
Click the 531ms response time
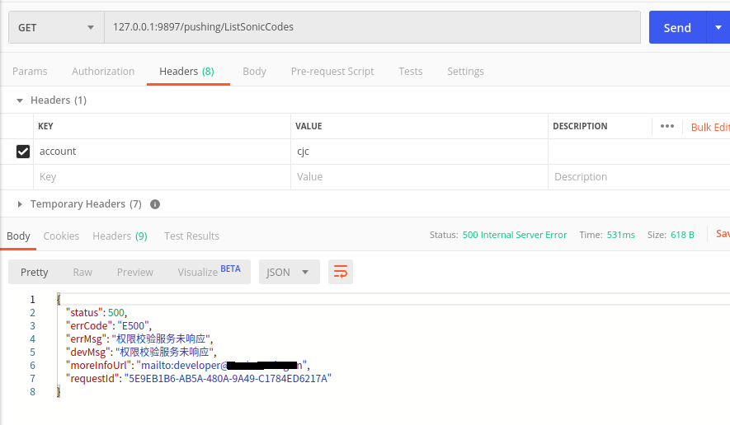[x=620, y=235]
